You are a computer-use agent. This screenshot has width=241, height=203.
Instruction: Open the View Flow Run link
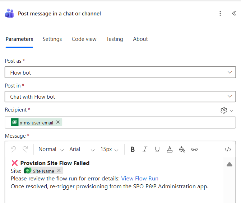tap(140, 179)
